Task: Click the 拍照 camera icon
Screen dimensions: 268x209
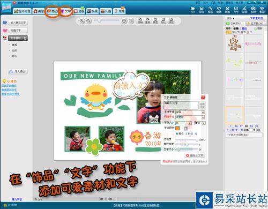Action: [253, 10]
